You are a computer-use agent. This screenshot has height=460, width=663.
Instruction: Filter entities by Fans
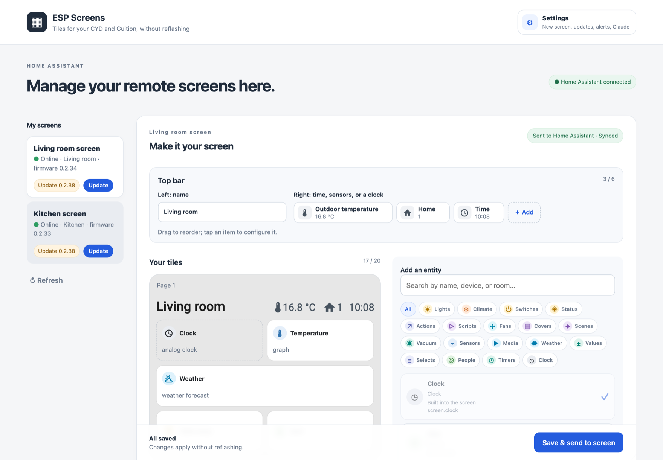[x=500, y=326]
